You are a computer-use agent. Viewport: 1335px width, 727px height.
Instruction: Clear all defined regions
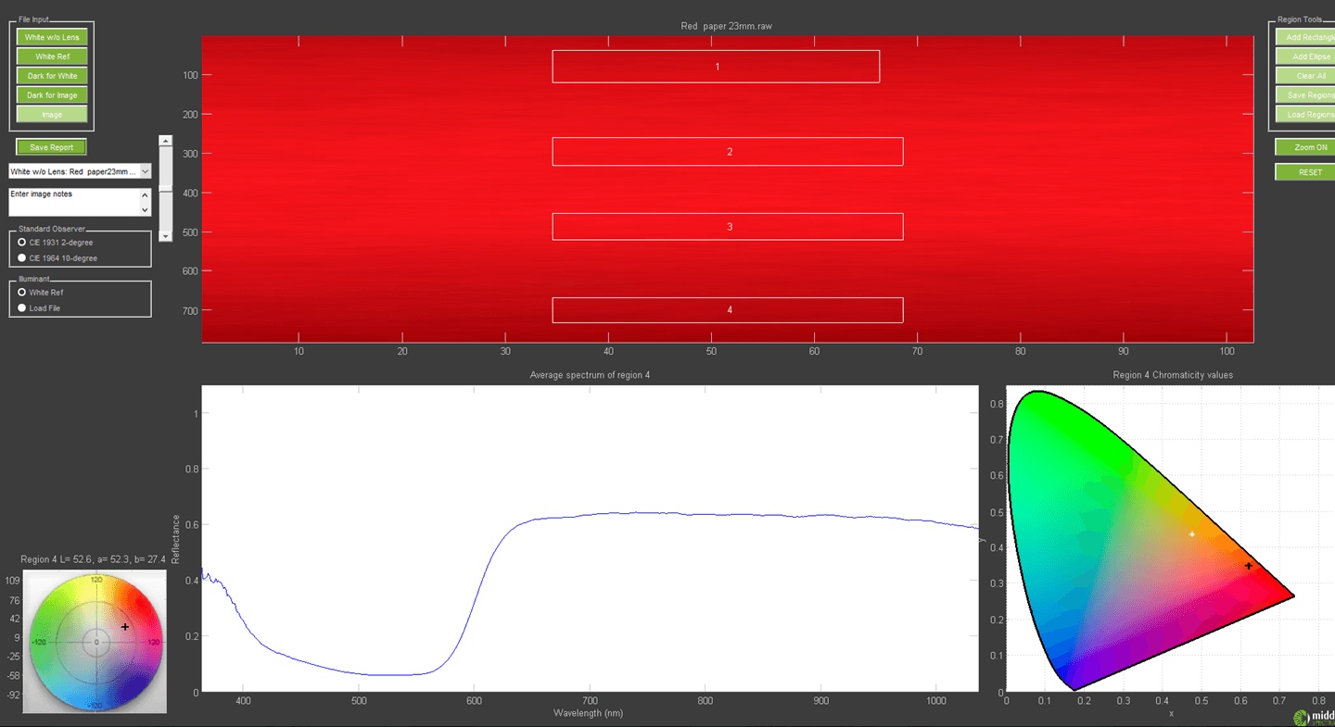(1308, 75)
